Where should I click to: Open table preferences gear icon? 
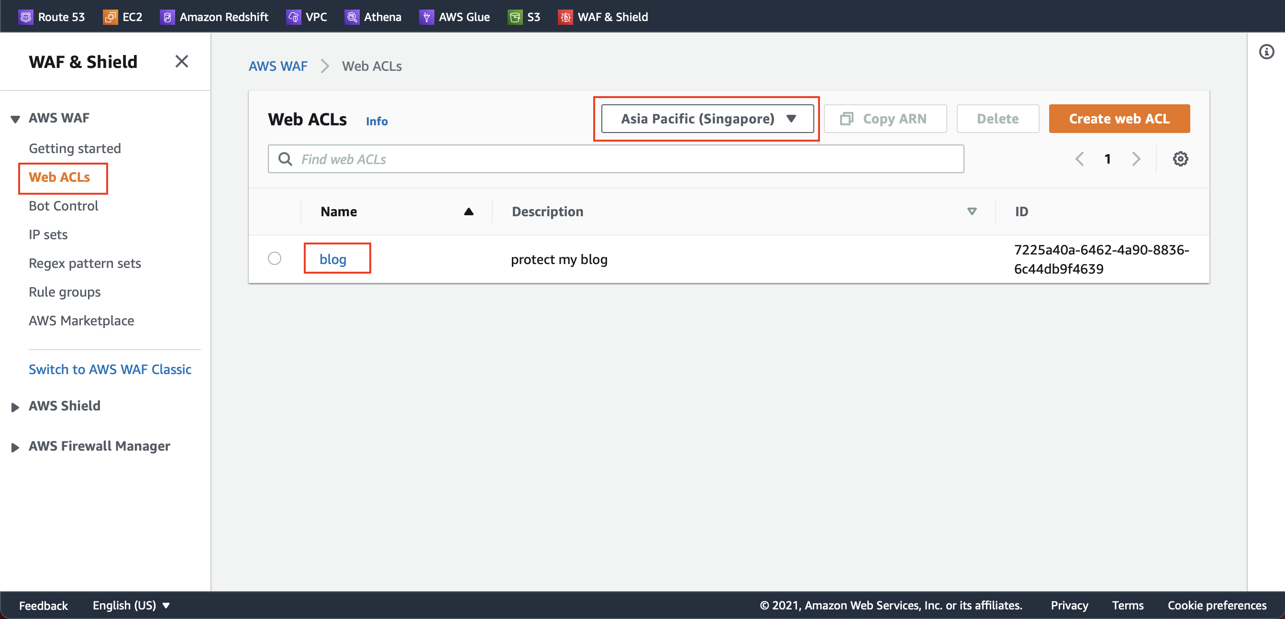1180,159
